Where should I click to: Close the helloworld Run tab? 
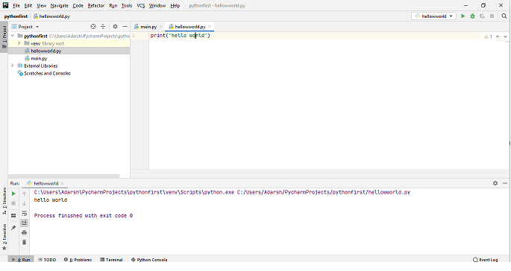[62, 183]
